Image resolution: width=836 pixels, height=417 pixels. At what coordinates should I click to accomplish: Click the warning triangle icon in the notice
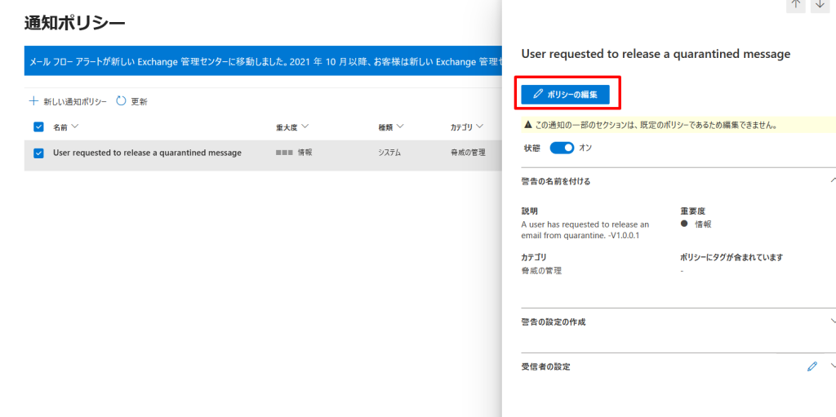click(527, 126)
